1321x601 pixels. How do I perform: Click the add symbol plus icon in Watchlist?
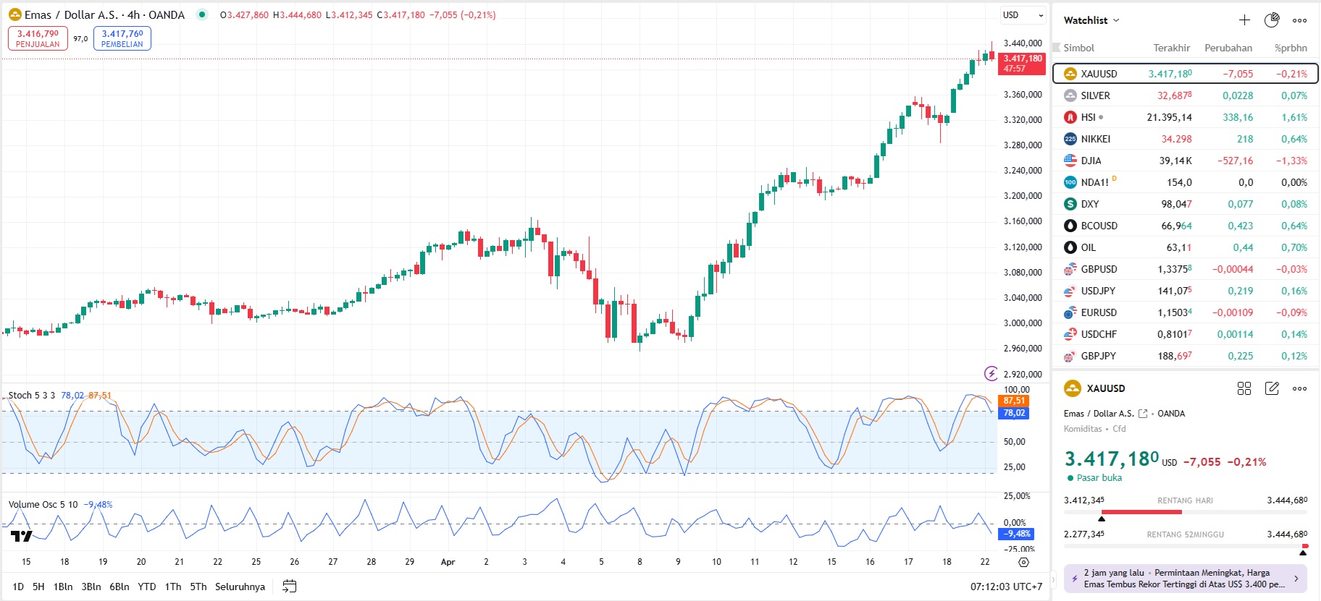point(1244,20)
